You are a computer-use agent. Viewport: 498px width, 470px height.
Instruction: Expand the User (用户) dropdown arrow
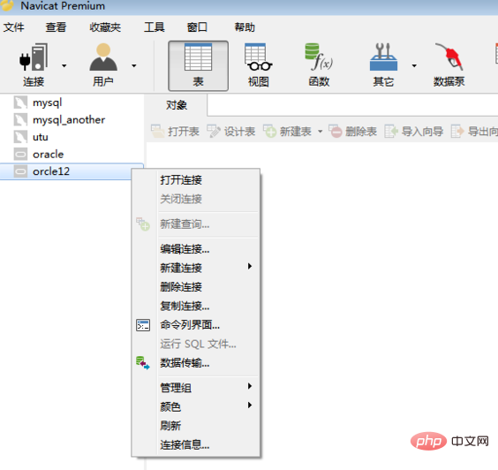[x=134, y=65]
